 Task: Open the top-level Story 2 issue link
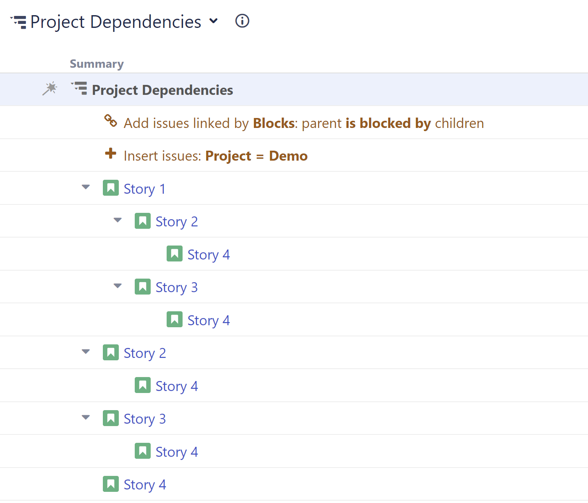pos(145,353)
